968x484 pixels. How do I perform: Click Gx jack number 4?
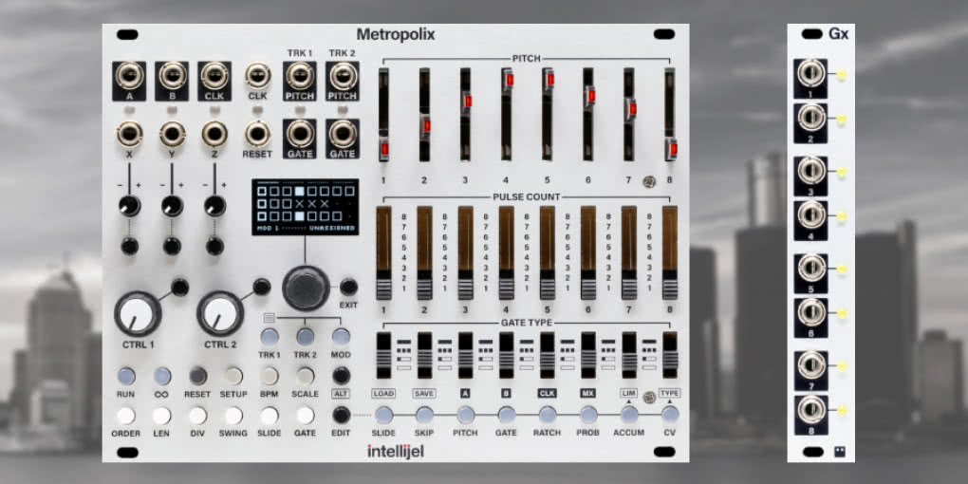point(811,214)
